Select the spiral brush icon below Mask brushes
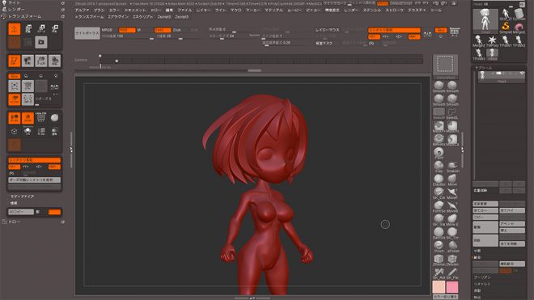Viewport: 534px width, 300px height. pyautogui.click(x=439, y=153)
